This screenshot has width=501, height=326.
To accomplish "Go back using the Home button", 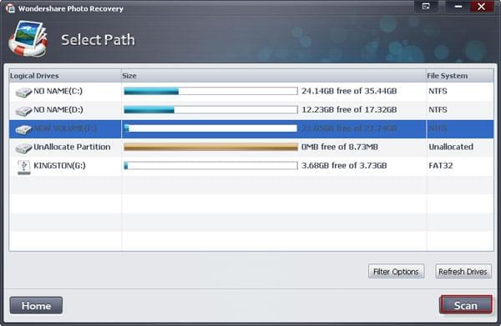I will coord(36,306).
